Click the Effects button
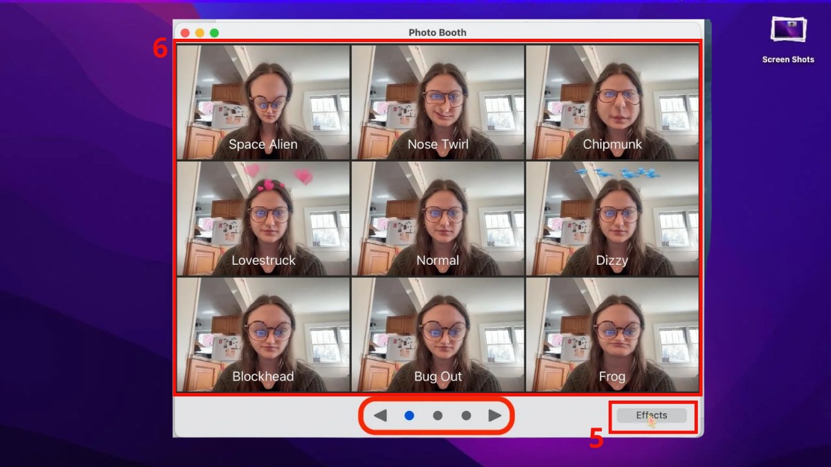 click(x=652, y=416)
